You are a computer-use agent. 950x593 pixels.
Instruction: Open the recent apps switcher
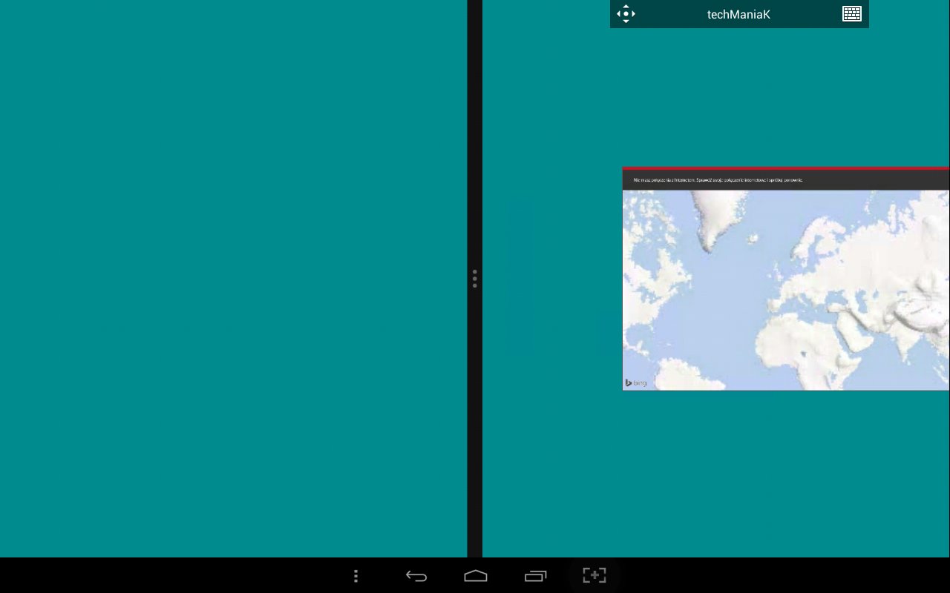535,576
